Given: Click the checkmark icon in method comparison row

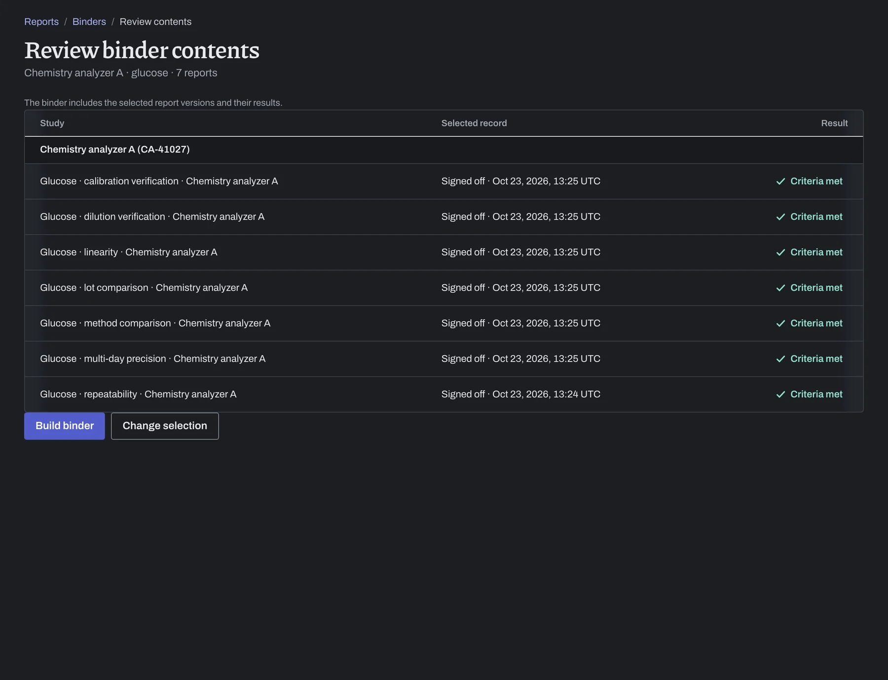Looking at the screenshot, I should click(780, 324).
